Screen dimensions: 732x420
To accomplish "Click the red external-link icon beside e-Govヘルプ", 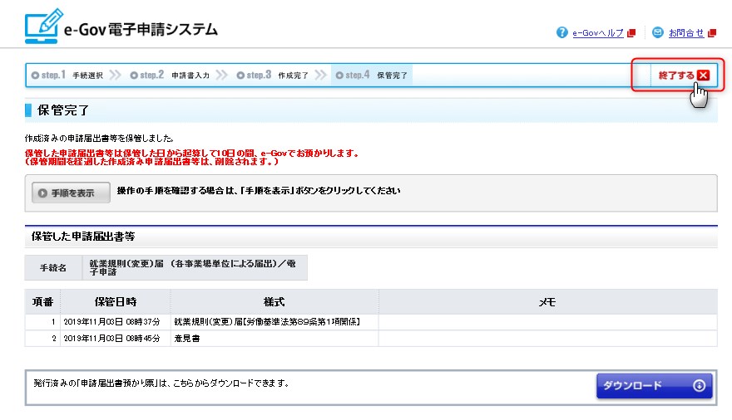I will point(631,33).
